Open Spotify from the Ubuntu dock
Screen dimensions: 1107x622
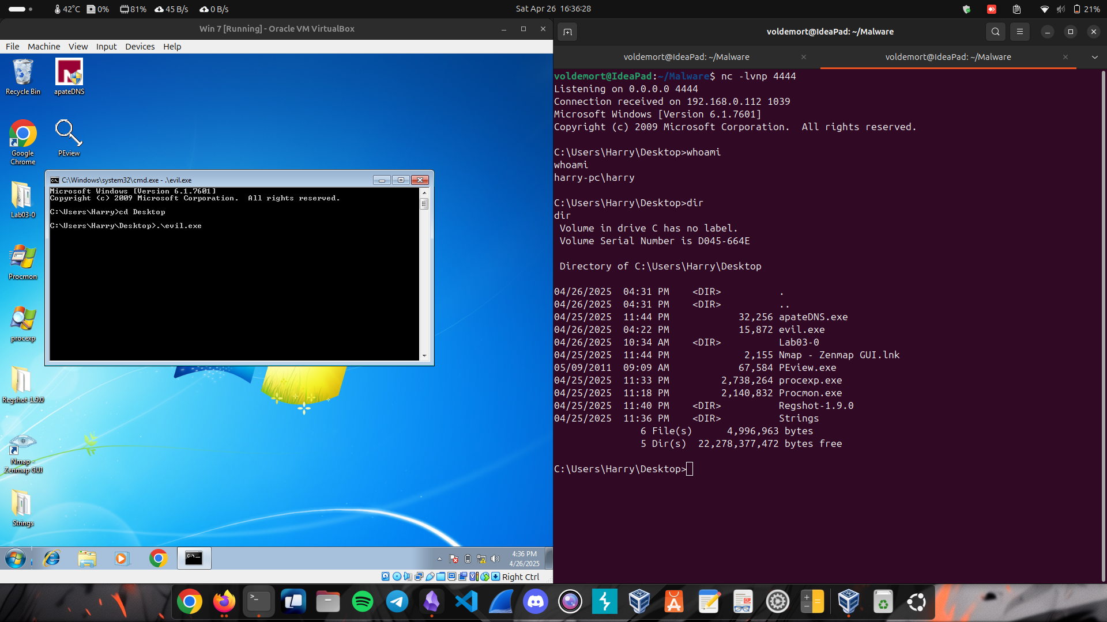point(363,602)
